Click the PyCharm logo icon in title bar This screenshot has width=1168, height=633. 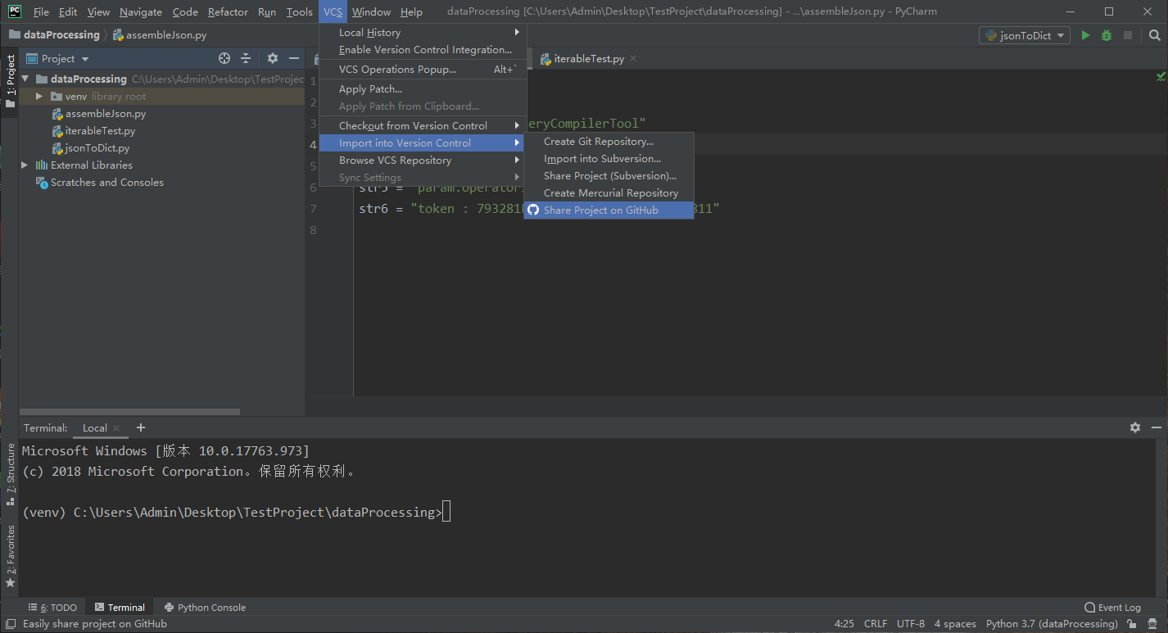coord(15,11)
